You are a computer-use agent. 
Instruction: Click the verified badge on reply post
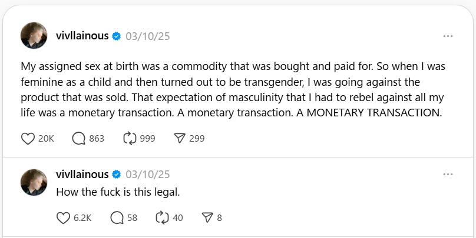coord(116,175)
